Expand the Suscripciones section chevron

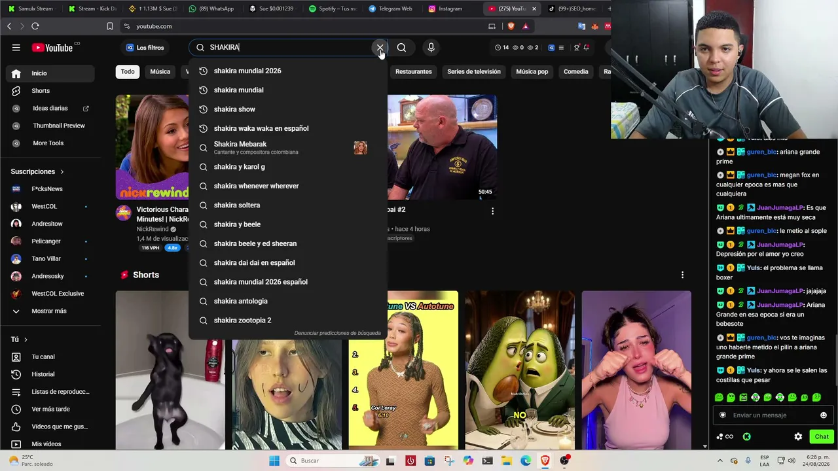click(62, 171)
